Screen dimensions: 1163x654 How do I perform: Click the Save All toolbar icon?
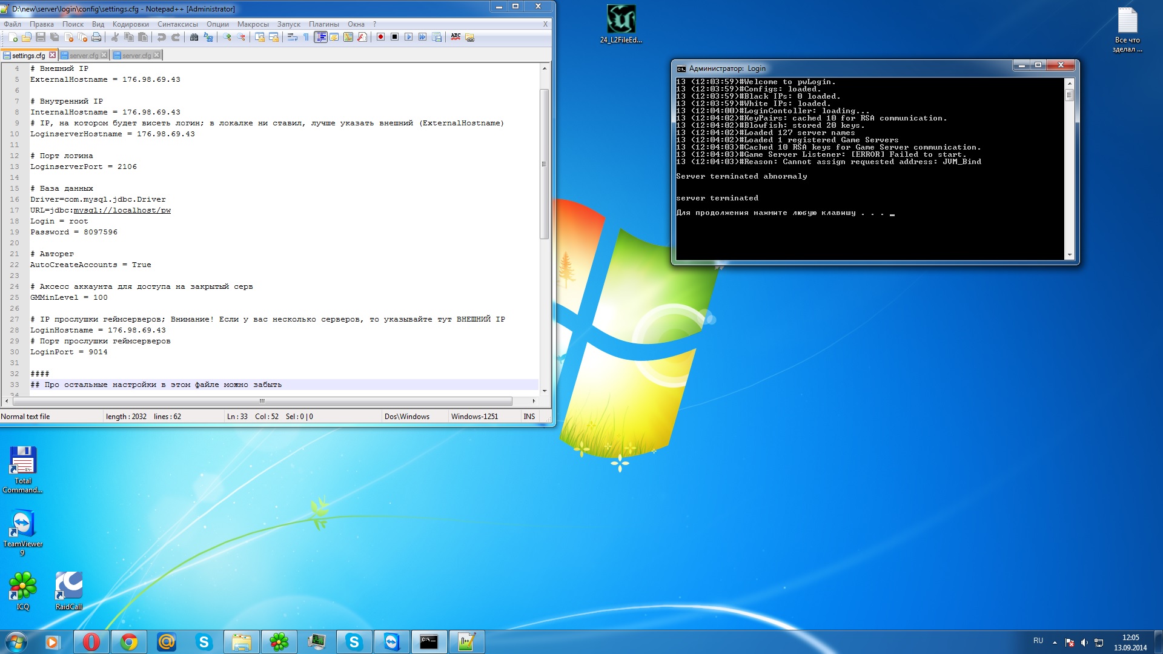click(x=55, y=37)
